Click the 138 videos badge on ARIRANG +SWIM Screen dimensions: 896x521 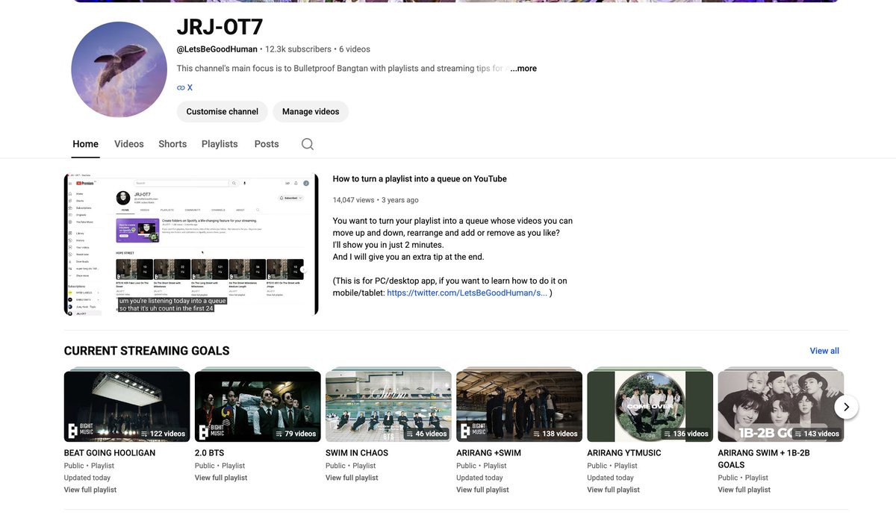[555, 434]
